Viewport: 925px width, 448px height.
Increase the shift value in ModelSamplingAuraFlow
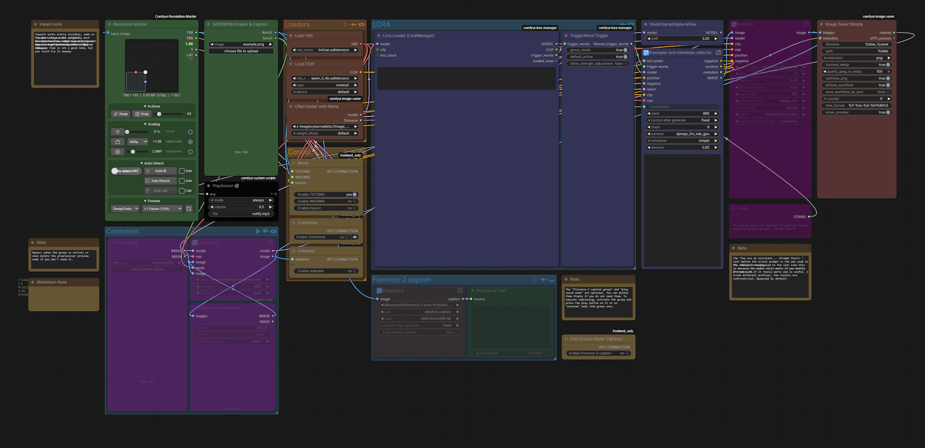(x=716, y=38)
